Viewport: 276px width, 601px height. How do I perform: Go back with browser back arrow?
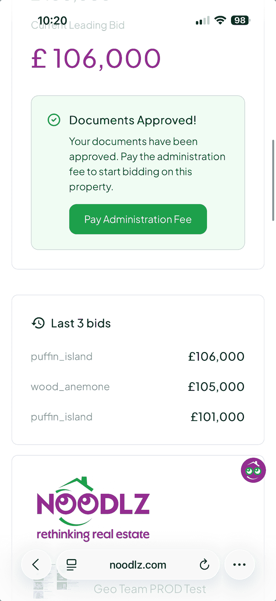[36, 565]
